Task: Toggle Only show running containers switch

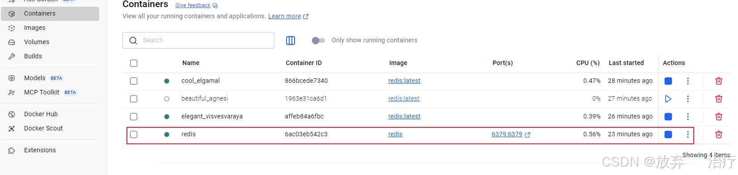Action: click(318, 41)
